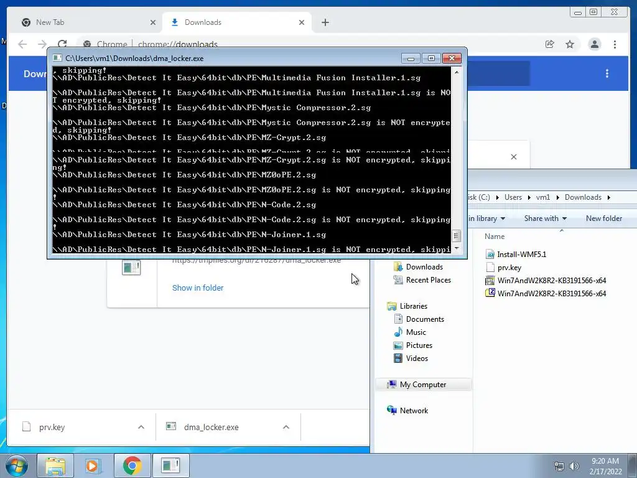Close the Downloads browser tab
Viewport: 637px width, 478px height.
point(302,22)
